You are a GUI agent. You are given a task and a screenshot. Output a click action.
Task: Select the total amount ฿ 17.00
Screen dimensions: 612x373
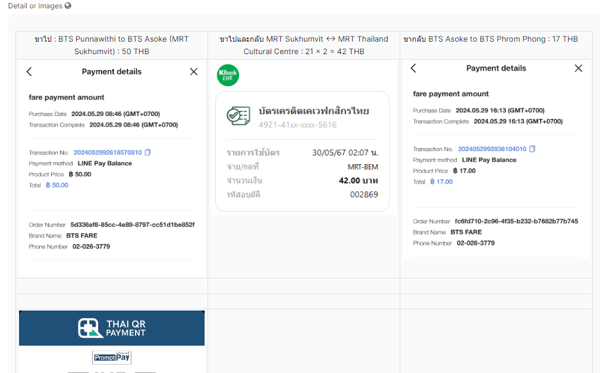(441, 181)
